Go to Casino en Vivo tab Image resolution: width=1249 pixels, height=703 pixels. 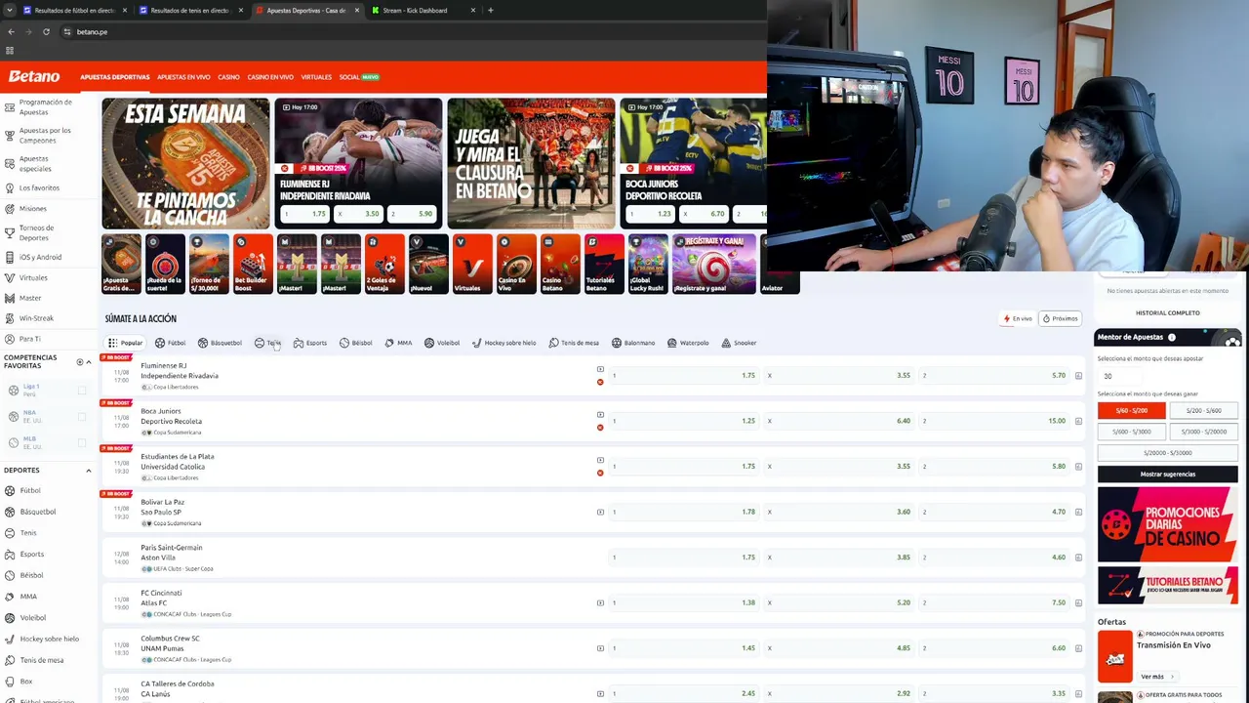270,77
